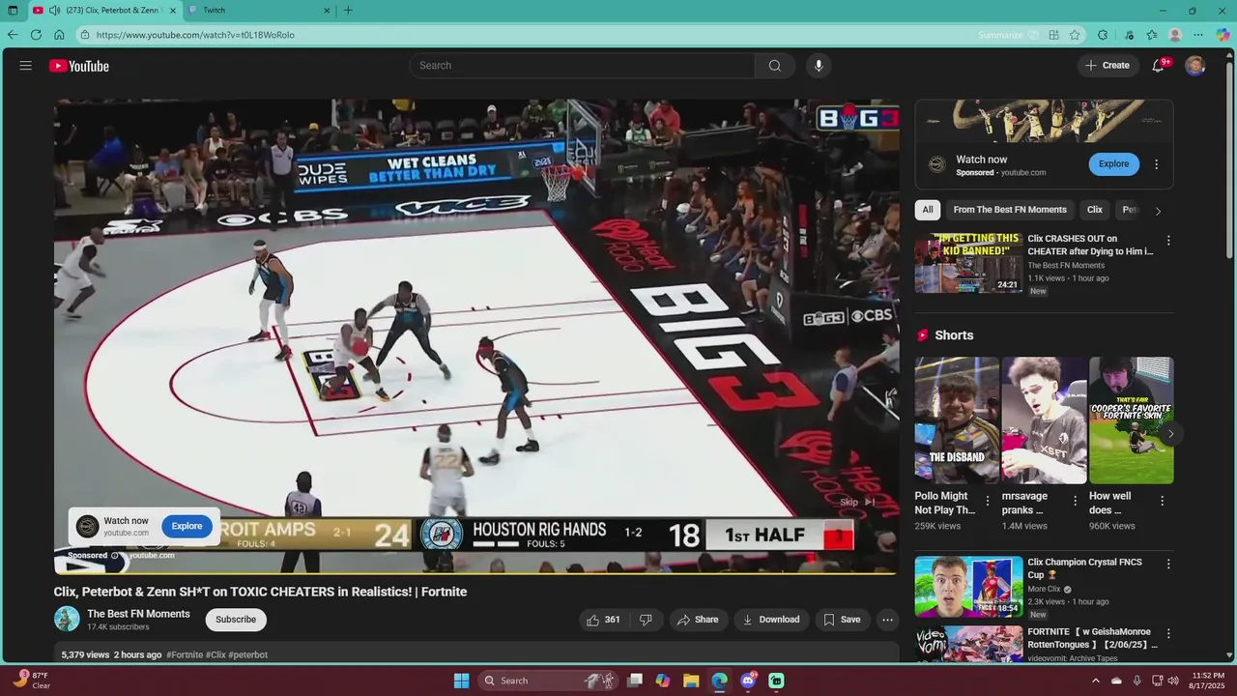Open THE DISBAND short thumbnail

point(957,420)
